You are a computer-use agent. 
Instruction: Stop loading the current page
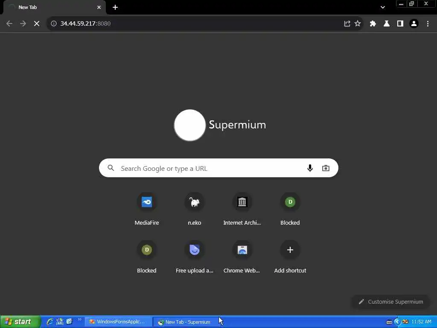click(x=37, y=23)
